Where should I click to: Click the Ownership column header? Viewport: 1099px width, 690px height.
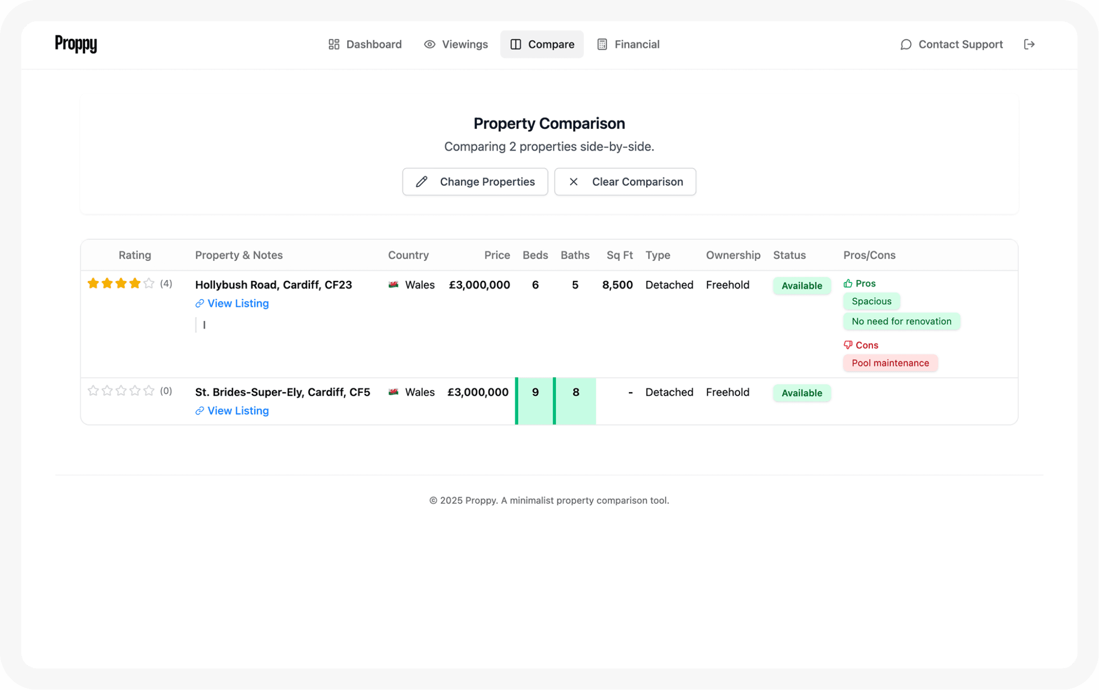pyautogui.click(x=733, y=255)
